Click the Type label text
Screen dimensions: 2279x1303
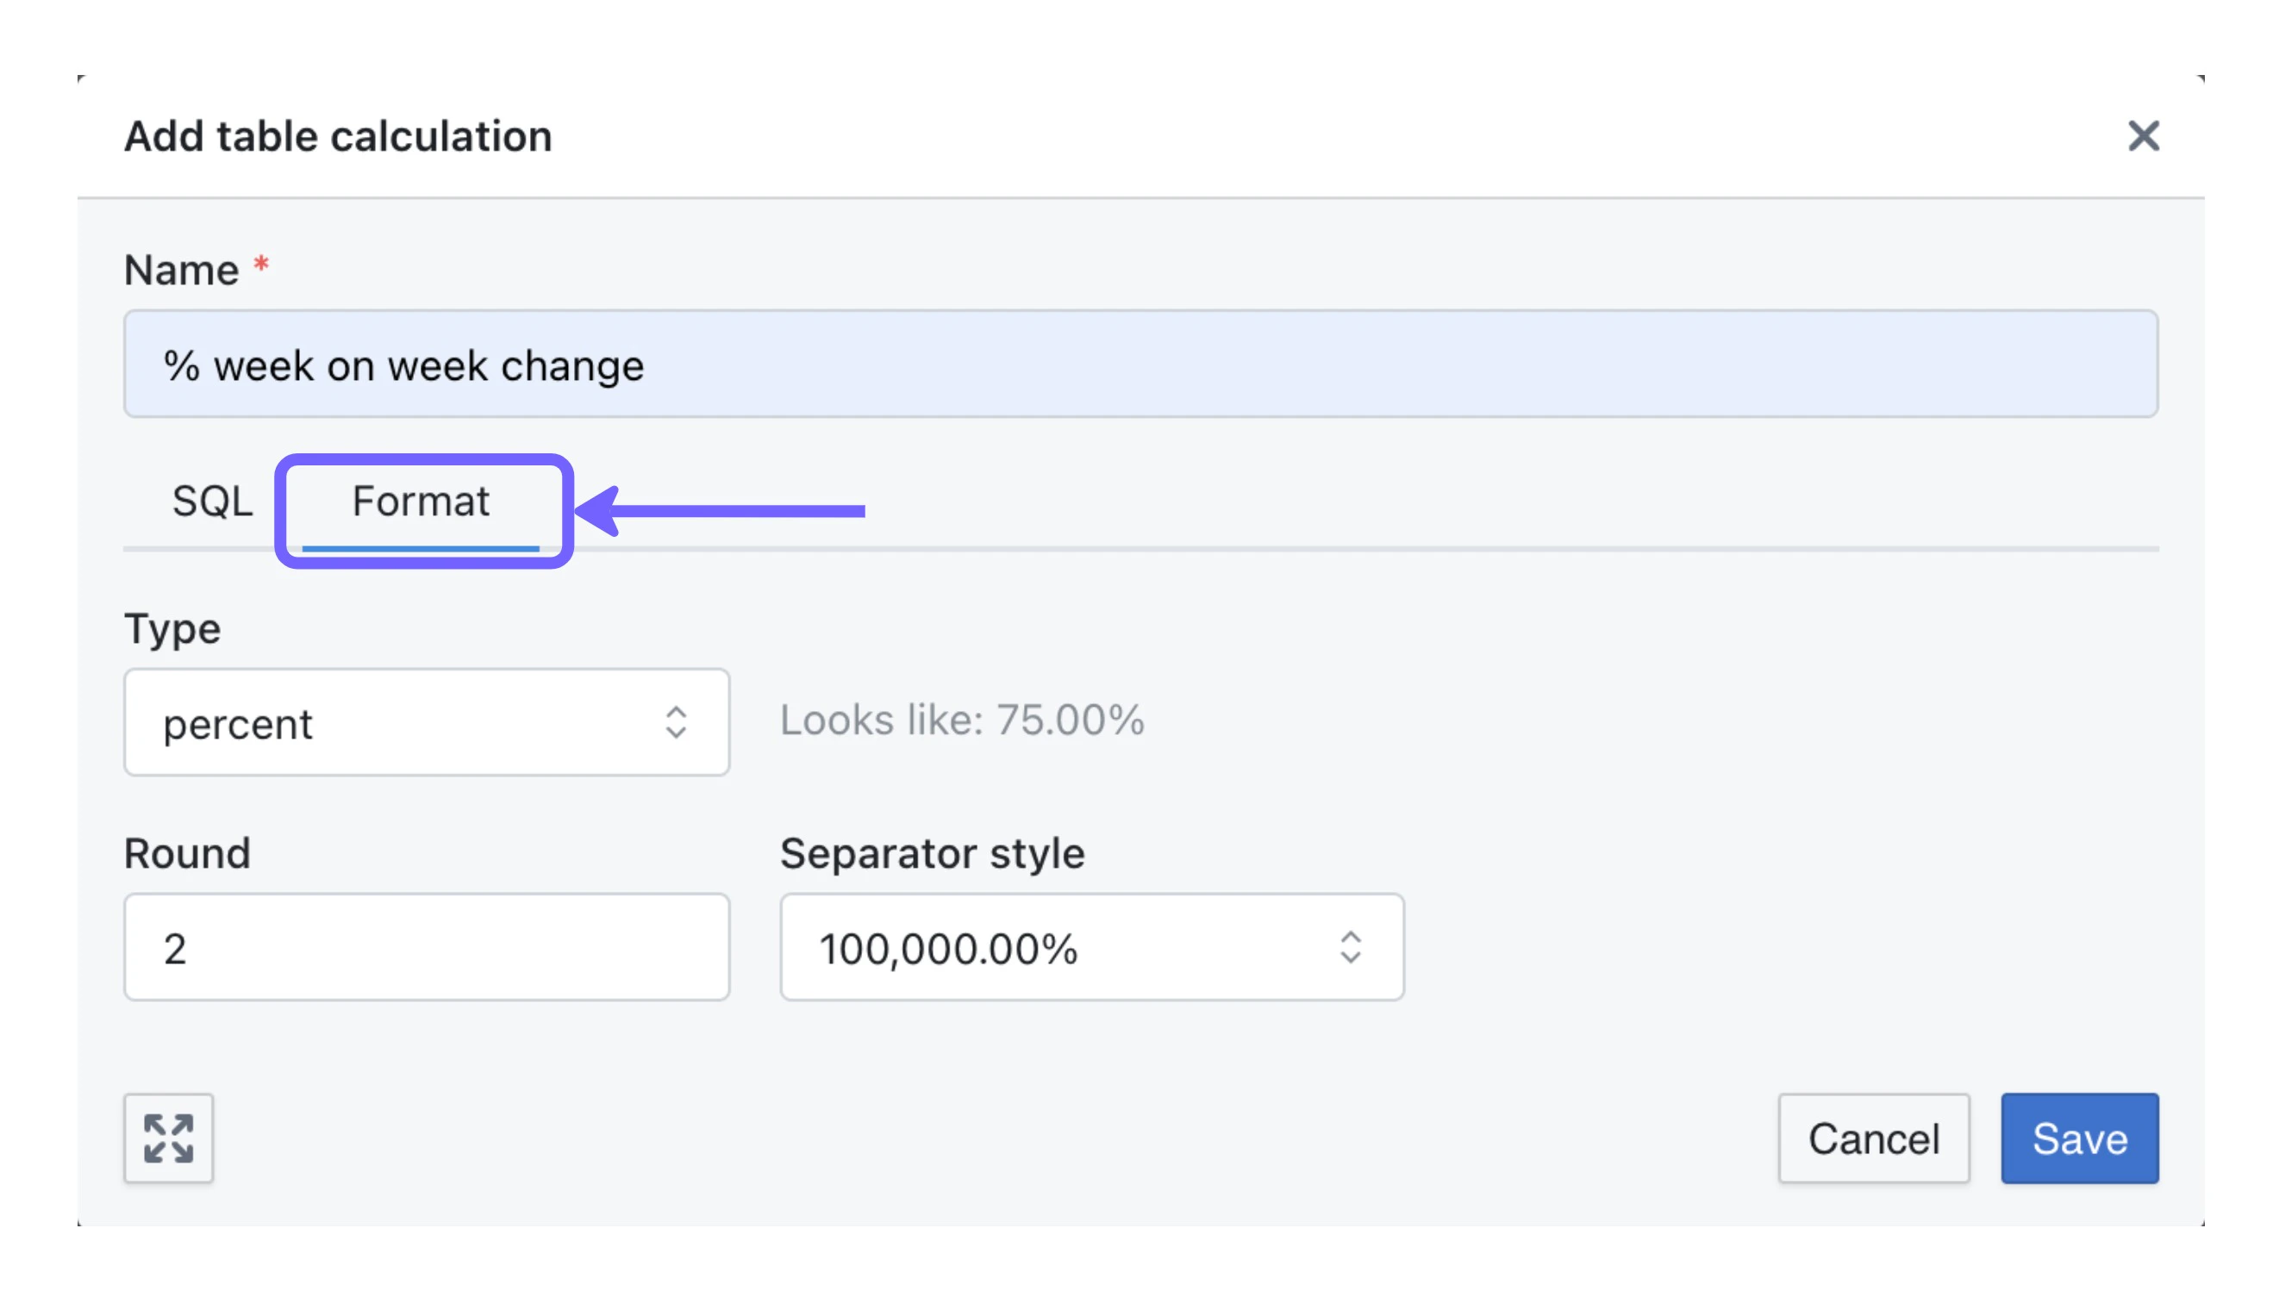tap(172, 628)
